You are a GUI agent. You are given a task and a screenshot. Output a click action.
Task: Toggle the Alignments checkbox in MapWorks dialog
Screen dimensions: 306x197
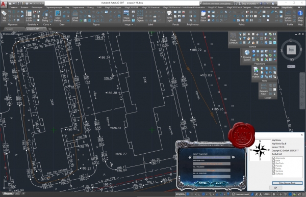[273, 158]
